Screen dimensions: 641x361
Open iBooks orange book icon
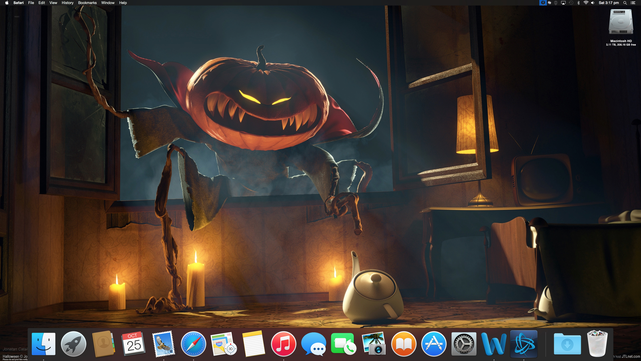pyautogui.click(x=404, y=344)
